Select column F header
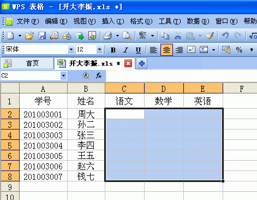Screen dimensions: 257x200 point(240,89)
